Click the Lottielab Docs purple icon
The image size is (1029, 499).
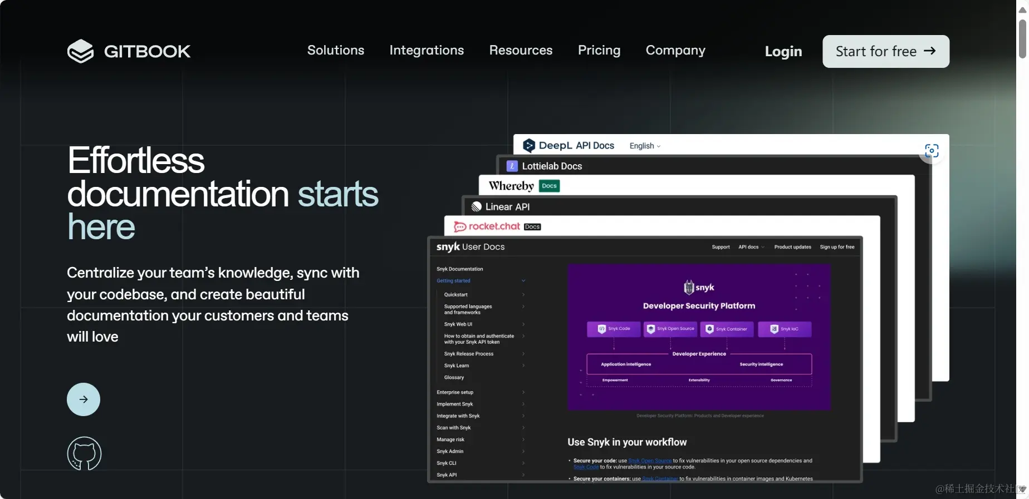[512, 166]
